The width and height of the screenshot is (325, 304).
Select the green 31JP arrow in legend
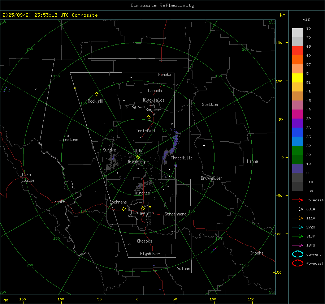tap(298, 236)
